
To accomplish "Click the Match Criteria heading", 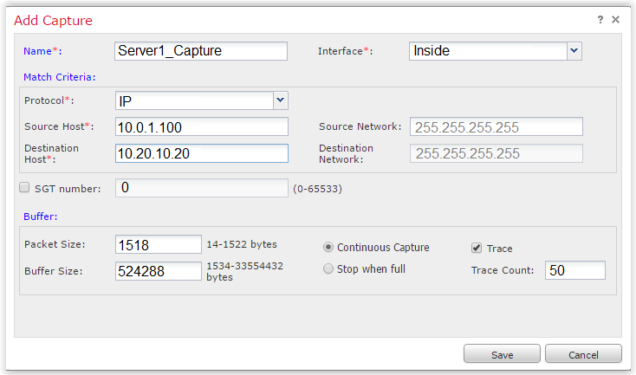I will point(59,77).
